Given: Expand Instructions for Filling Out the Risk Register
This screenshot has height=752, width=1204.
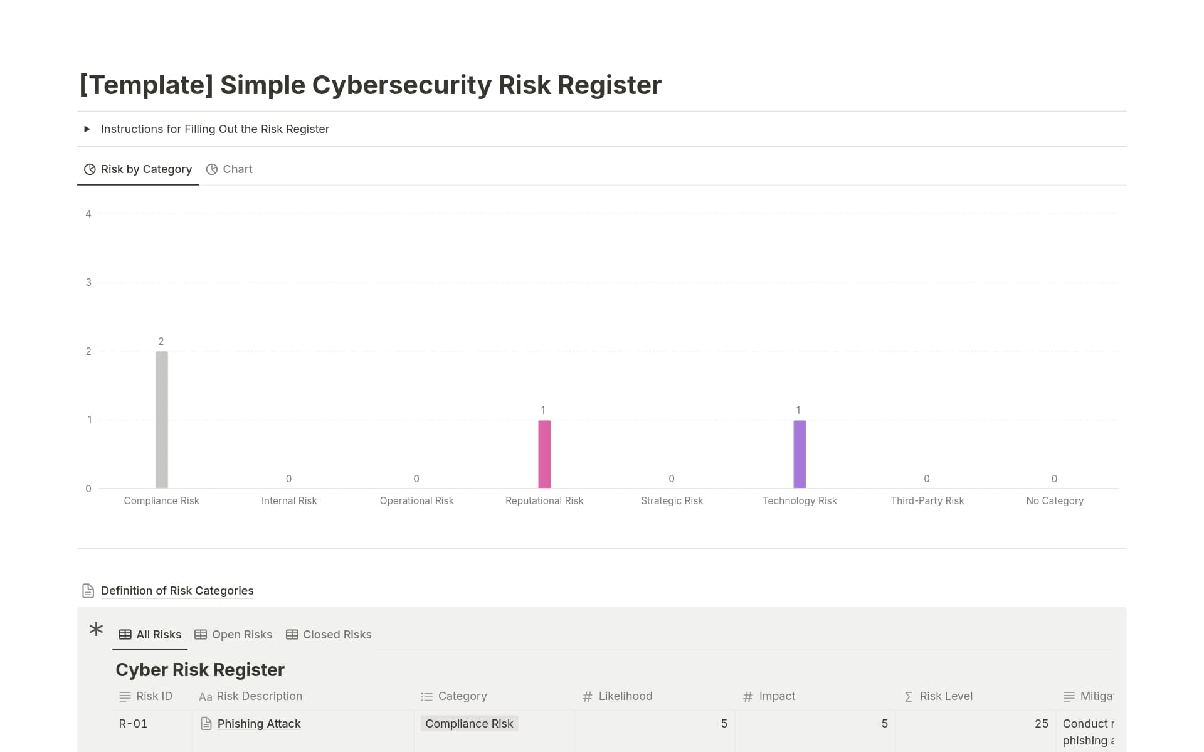Looking at the screenshot, I should 88,129.
